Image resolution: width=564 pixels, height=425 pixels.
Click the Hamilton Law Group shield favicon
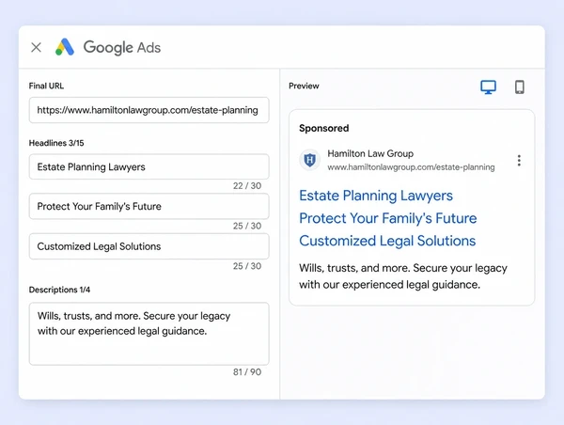[x=309, y=160]
